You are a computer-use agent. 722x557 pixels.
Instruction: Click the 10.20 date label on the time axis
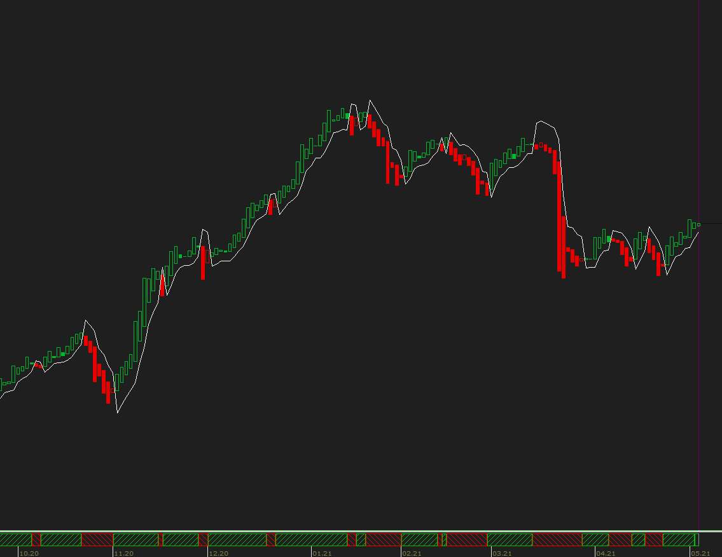click(x=29, y=553)
